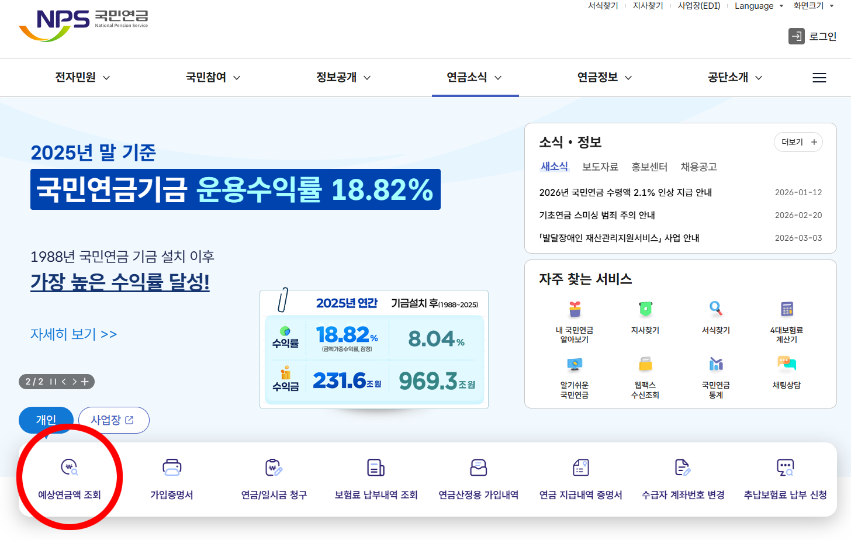
Task: Open 4대보험료 계산기 calculator icon
Action: (x=787, y=309)
